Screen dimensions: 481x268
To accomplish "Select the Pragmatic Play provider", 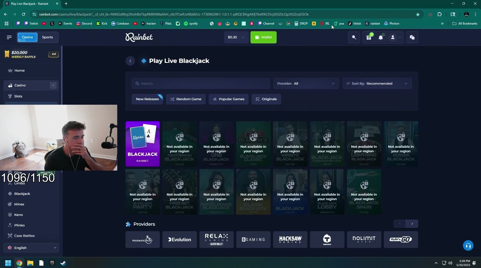I will pyautogui.click(x=143, y=240).
